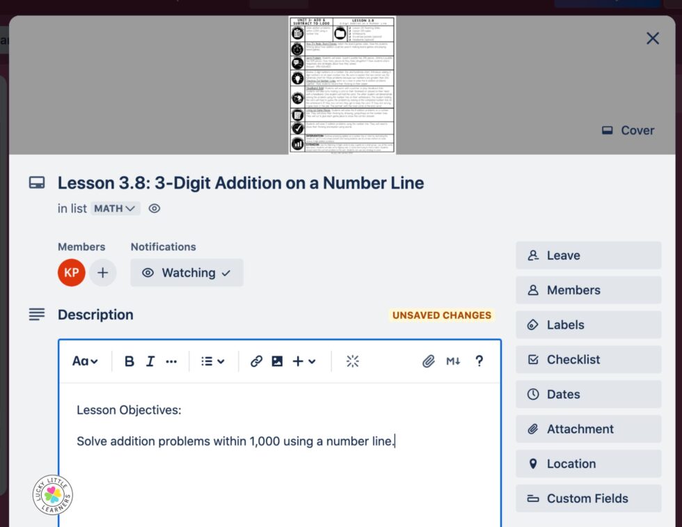This screenshot has width=682, height=527.
Task: Click the Leave button
Action: tap(588, 255)
